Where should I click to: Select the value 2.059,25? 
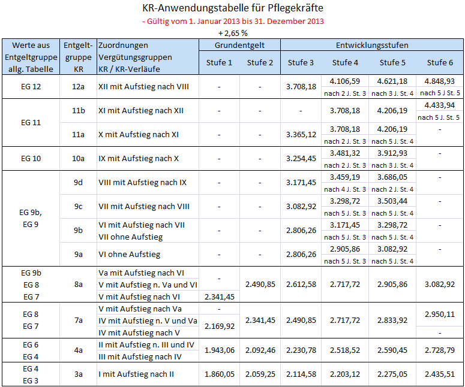click(260, 374)
